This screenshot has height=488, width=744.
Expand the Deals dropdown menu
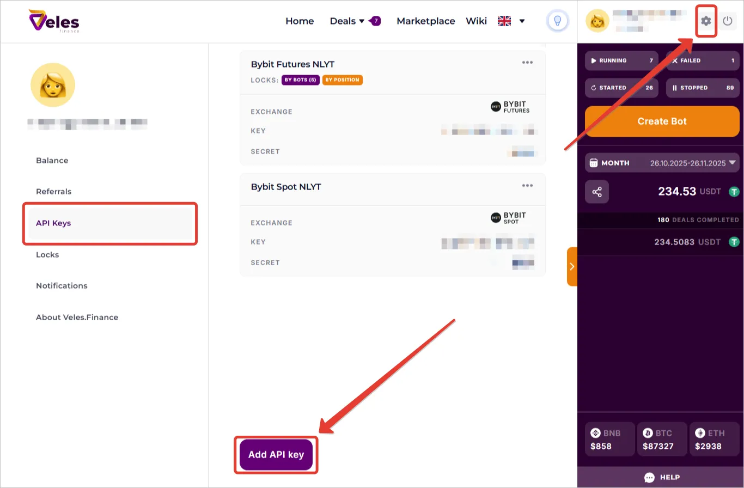tap(347, 21)
